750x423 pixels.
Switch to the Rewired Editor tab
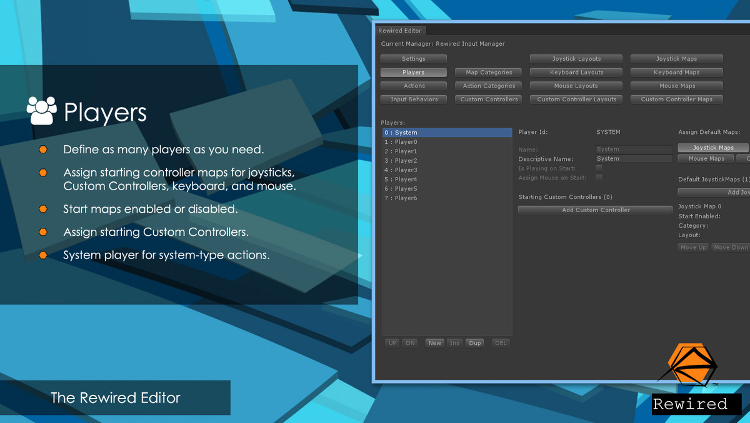click(400, 31)
